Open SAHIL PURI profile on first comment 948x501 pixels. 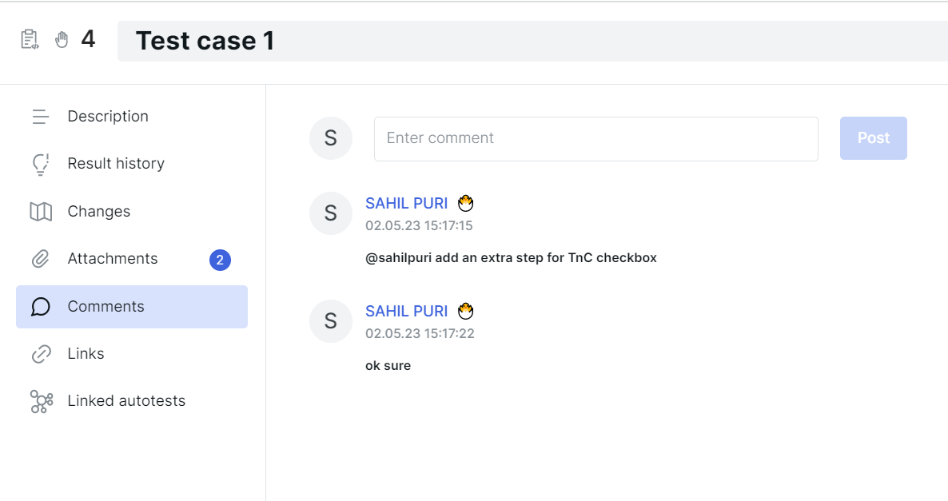coord(406,203)
